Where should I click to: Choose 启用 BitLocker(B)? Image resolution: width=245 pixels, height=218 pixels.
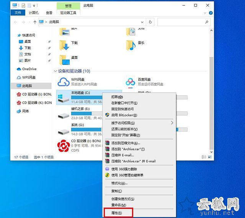point(139,115)
